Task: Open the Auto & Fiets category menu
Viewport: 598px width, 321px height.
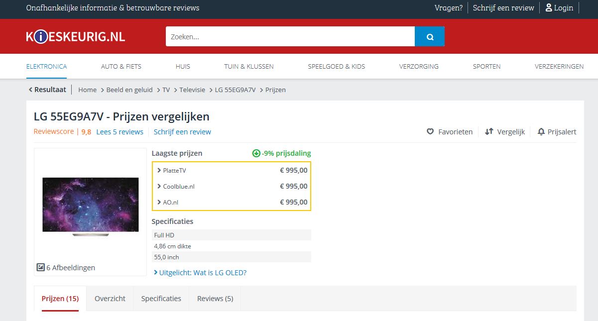Action: click(x=121, y=66)
